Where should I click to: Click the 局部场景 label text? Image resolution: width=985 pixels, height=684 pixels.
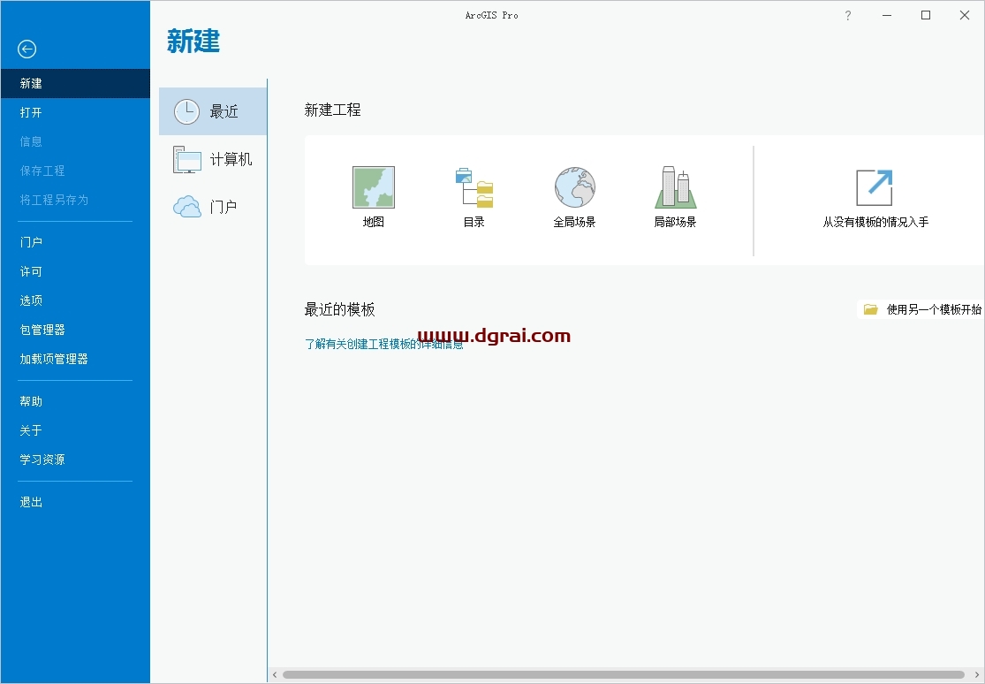click(675, 222)
